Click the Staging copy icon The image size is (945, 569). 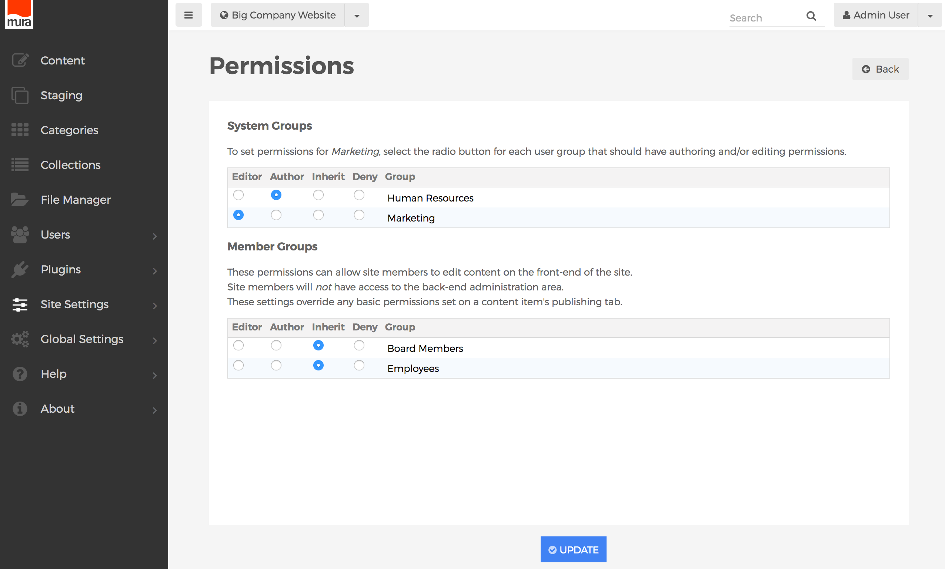20,95
